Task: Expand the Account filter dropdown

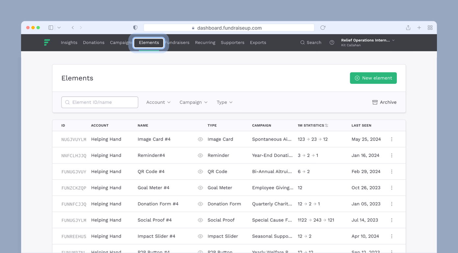Action: point(158,102)
